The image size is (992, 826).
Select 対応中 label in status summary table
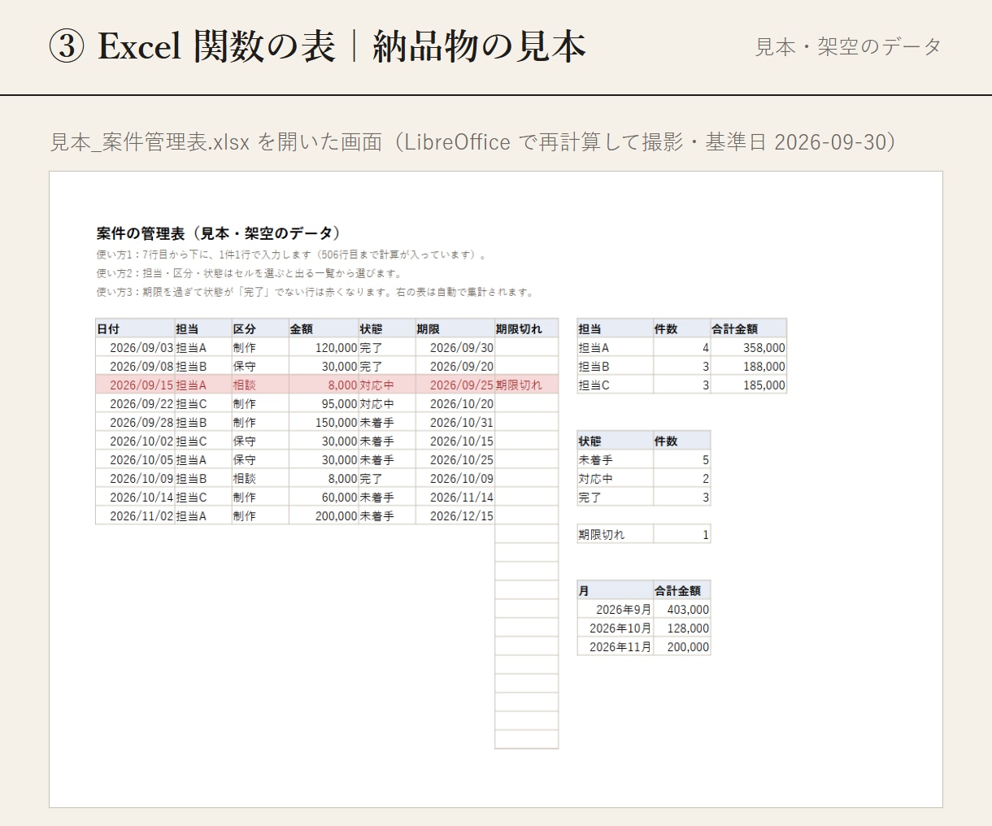click(x=616, y=478)
